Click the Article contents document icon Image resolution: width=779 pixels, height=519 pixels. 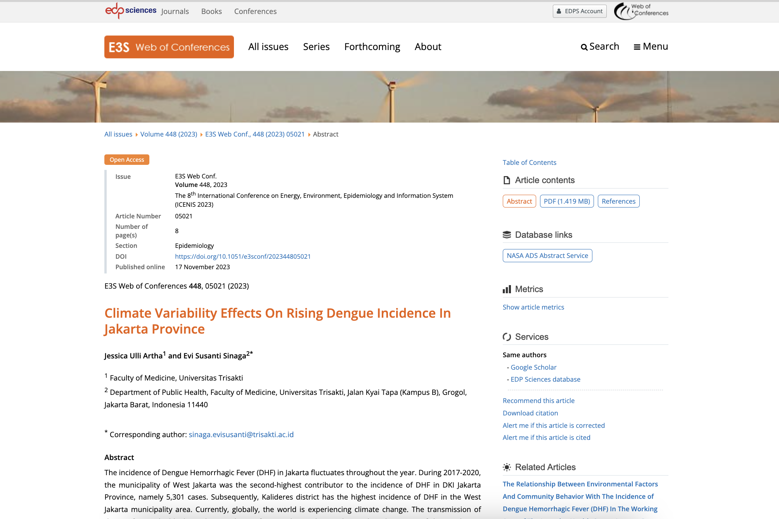(x=507, y=180)
